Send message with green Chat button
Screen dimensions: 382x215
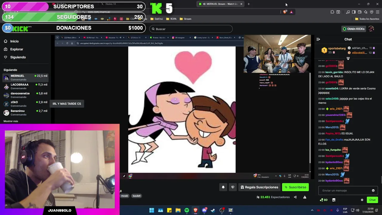coord(372,200)
